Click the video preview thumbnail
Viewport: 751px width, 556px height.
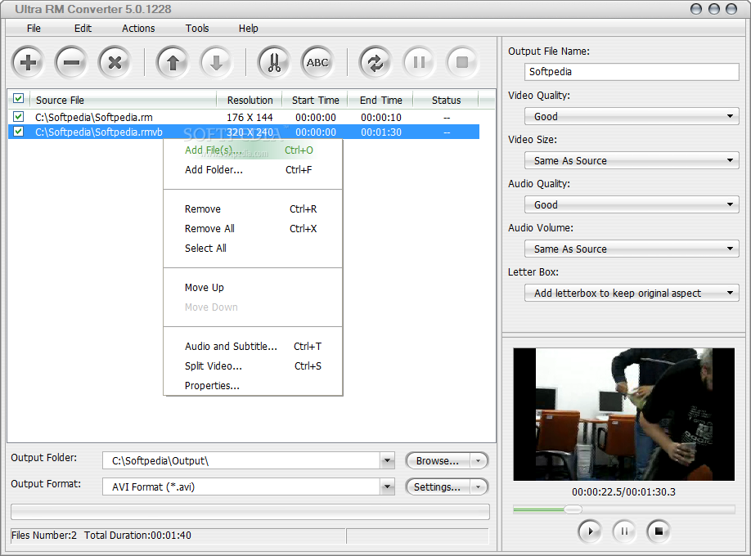pos(623,415)
